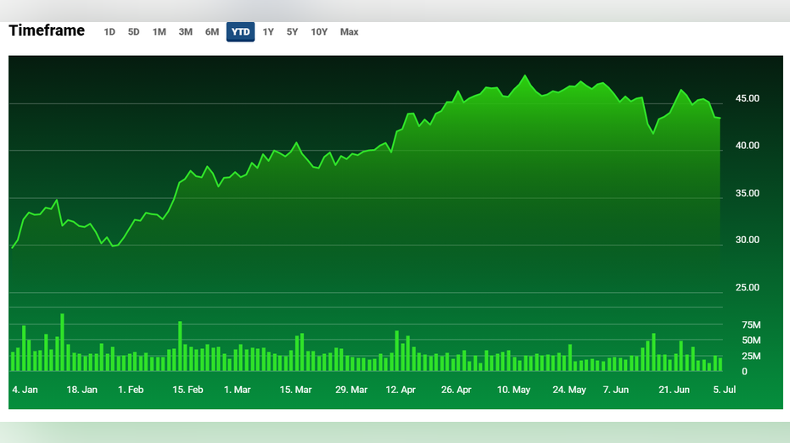Click the 15. Mar date label
Image resolution: width=790 pixels, height=443 pixels.
(x=295, y=390)
